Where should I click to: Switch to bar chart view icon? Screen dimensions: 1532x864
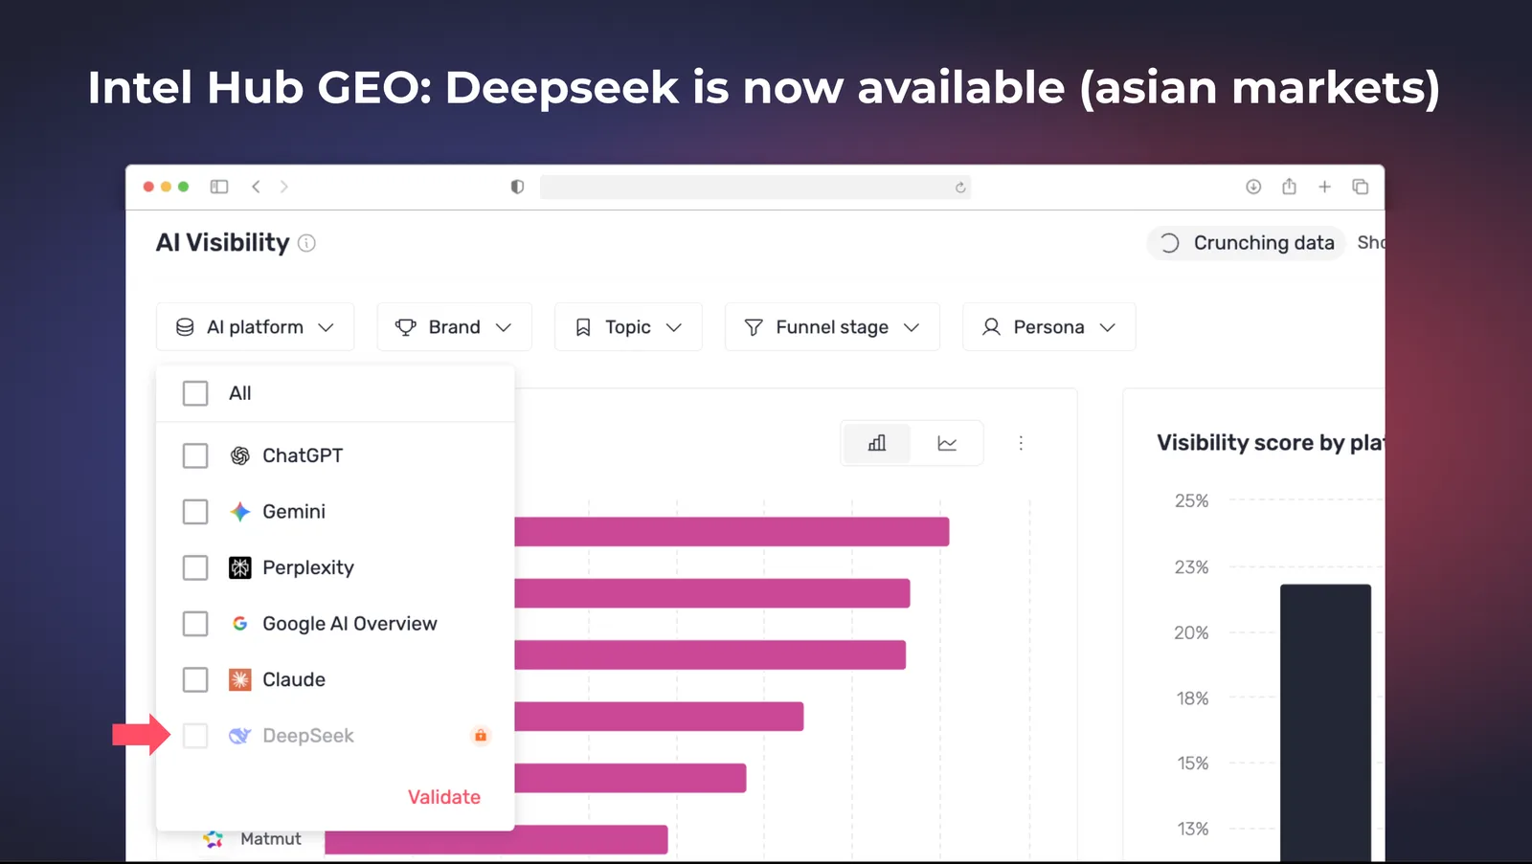(x=877, y=443)
